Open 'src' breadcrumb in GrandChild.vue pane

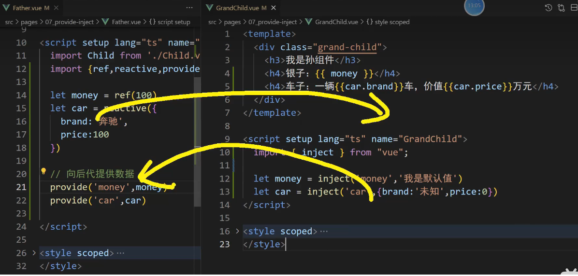tap(212, 22)
